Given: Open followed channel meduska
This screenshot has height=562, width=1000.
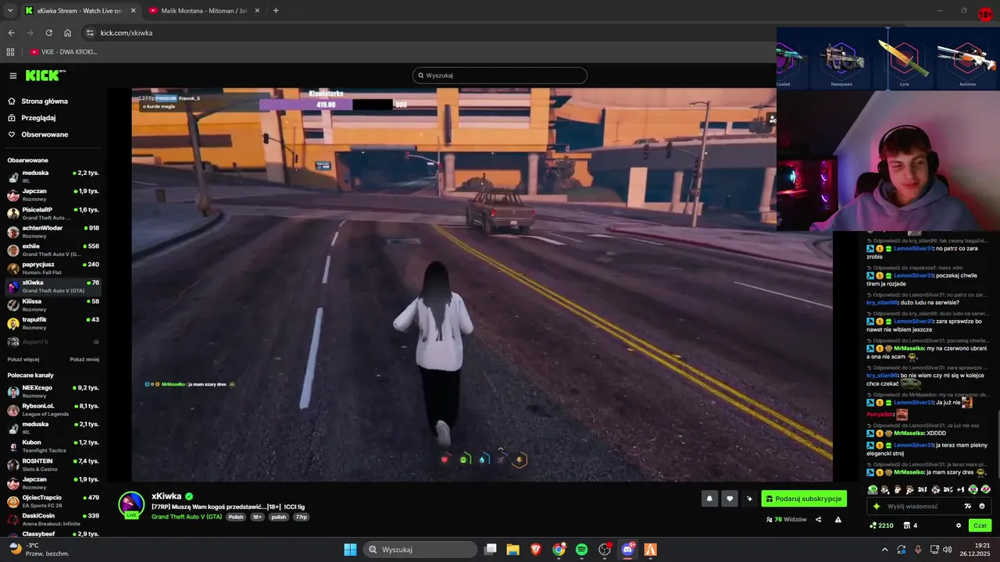Looking at the screenshot, I should pyautogui.click(x=53, y=176).
